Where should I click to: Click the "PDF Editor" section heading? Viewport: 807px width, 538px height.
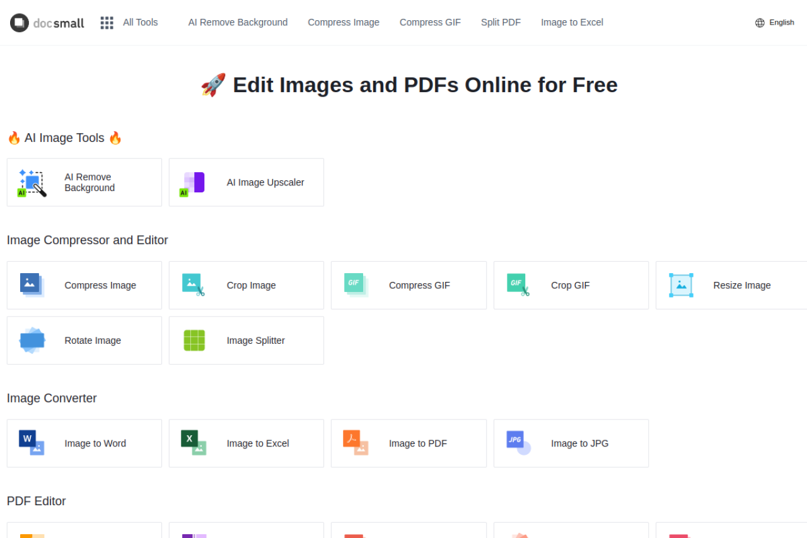[37, 501]
